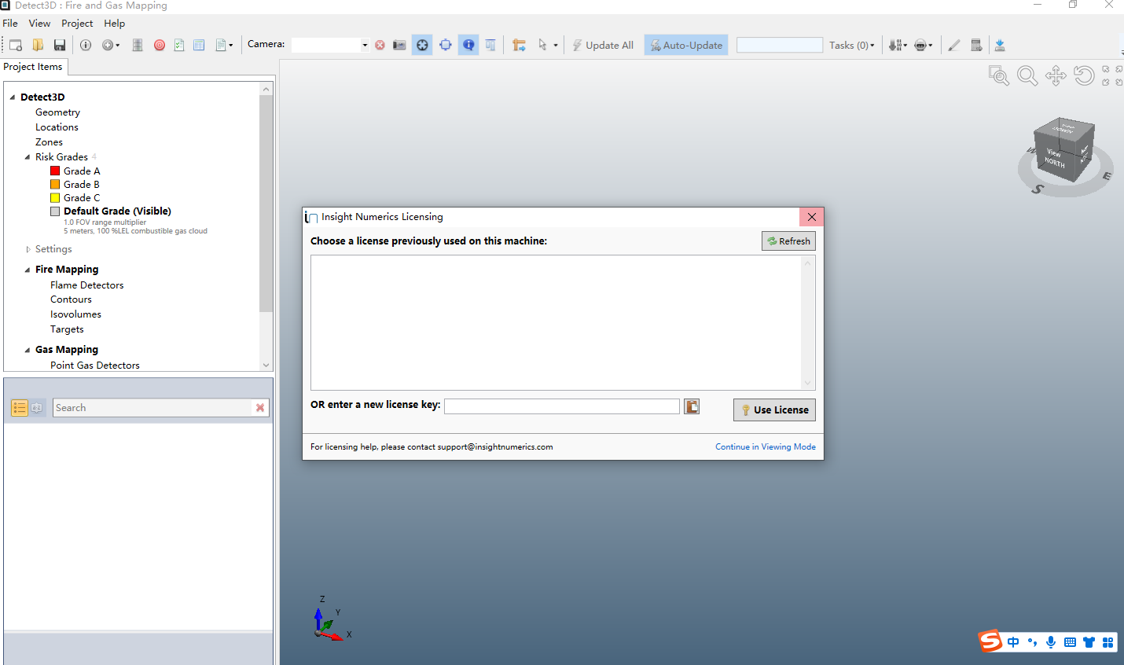Image resolution: width=1124 pixels, height=665 pixels.
Task: Click the blue download arrow icon
Action: (x=1000, y=45)
